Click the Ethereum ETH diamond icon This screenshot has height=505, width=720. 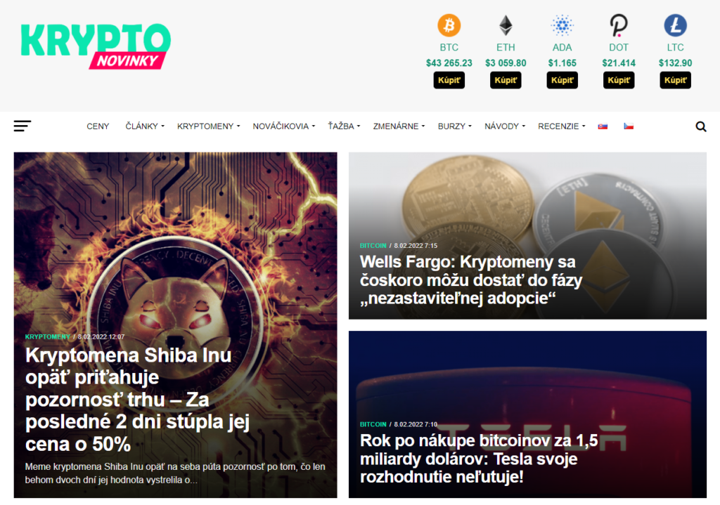click(x=506, y=25)
